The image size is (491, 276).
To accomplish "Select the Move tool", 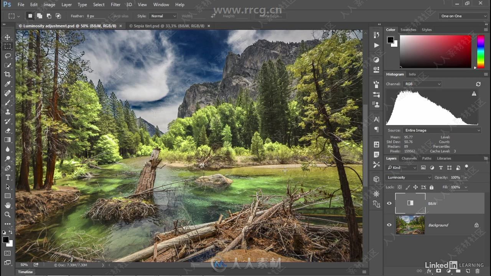I will [x=8, y=37].
